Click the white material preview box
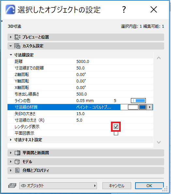The image size is (171, 194). coord(133,107)
